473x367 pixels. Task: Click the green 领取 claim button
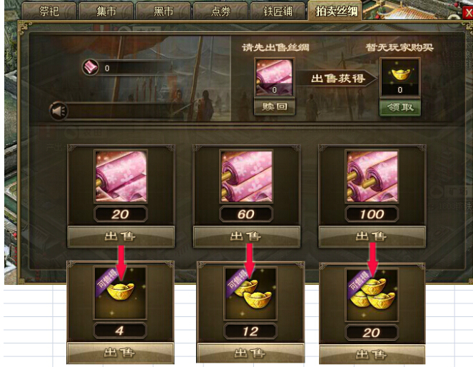pos(400,107)
